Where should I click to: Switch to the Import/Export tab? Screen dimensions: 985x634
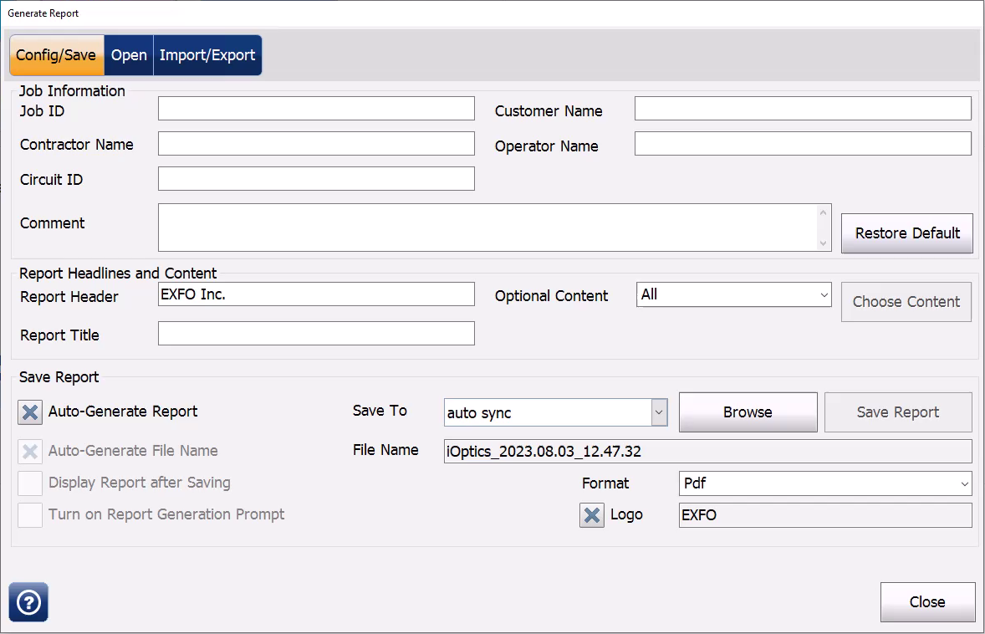point(207,55)
